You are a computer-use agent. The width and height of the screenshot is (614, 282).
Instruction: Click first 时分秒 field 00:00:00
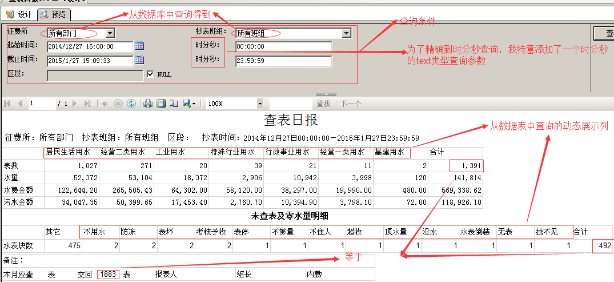pos(283,47)
